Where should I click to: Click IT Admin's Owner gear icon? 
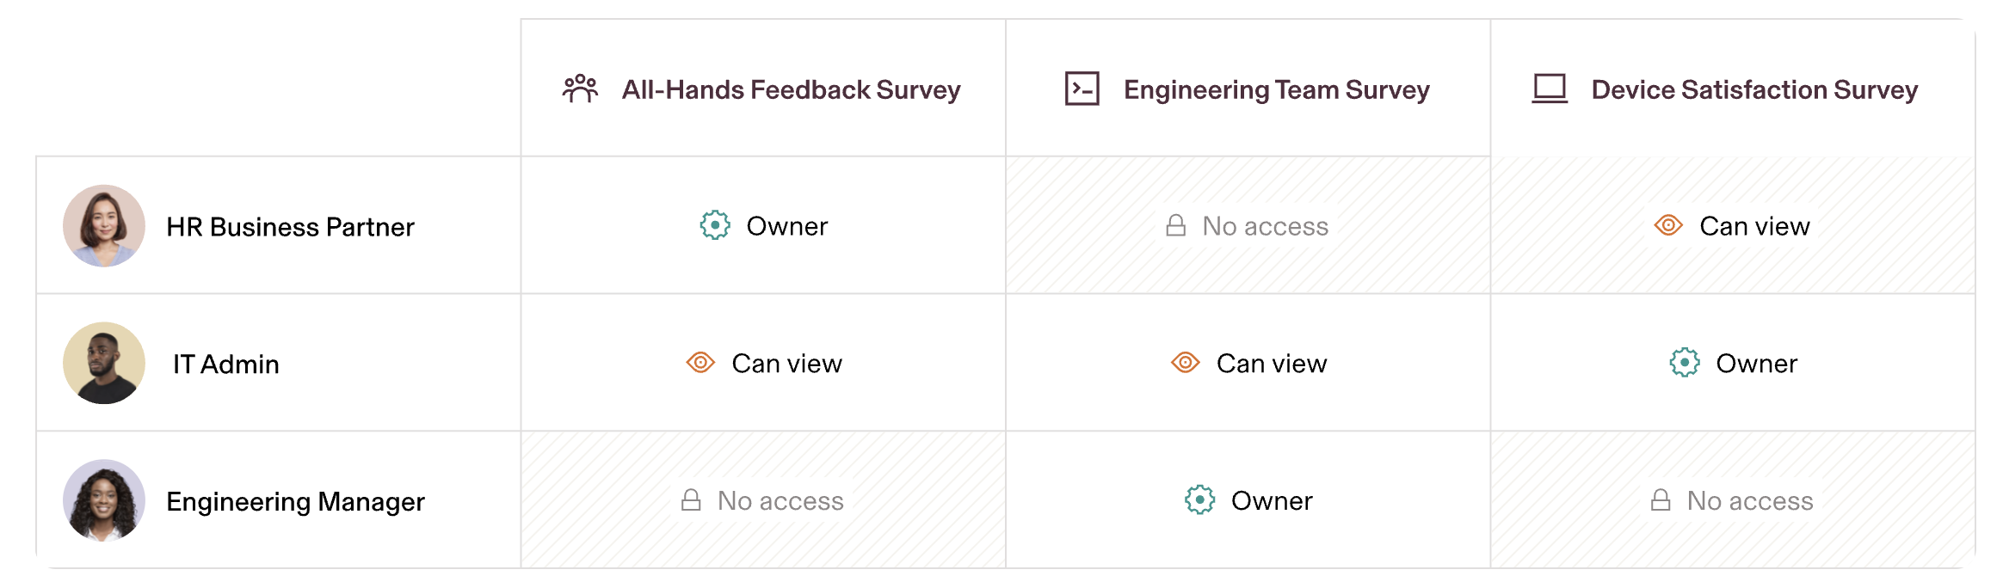(1684, 363)
